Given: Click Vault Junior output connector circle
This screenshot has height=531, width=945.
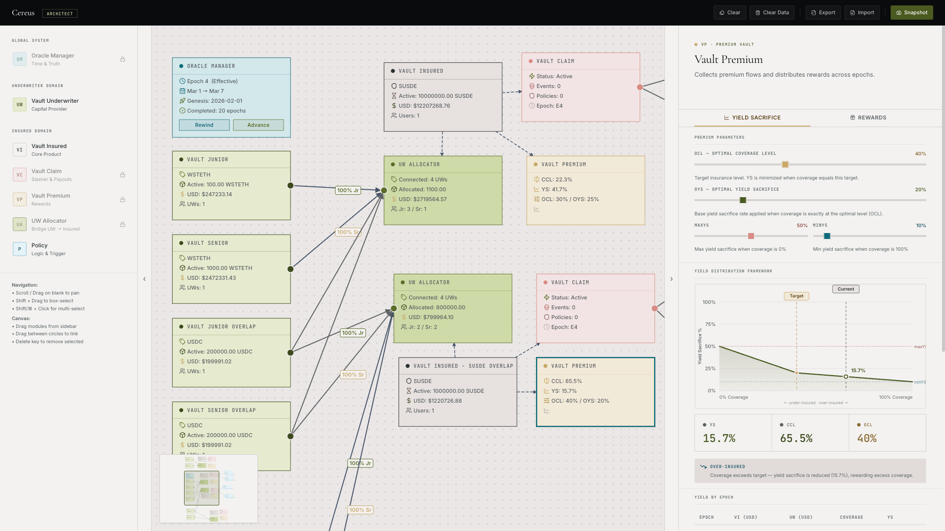Looking at the screenshot, I should [290, 185].
